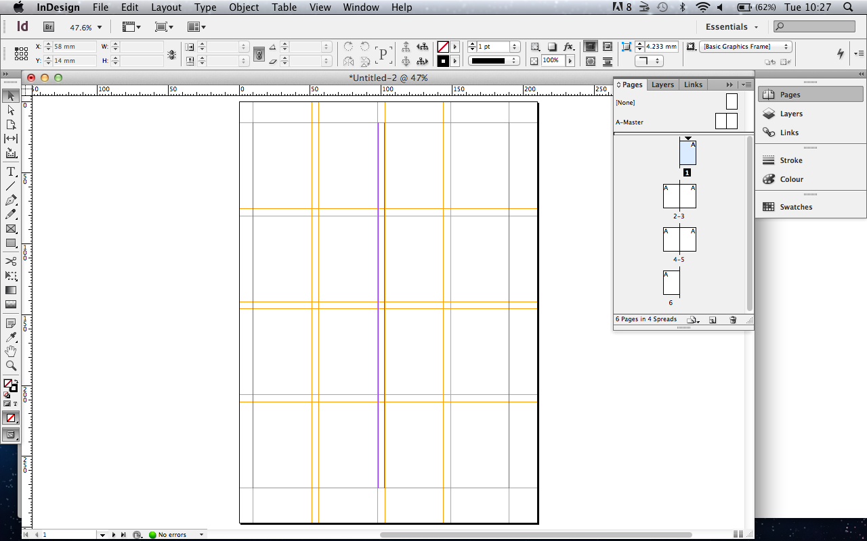Select the Gradient tool
The height and width of the screenshot is (541, 867).
click(10, 290)
